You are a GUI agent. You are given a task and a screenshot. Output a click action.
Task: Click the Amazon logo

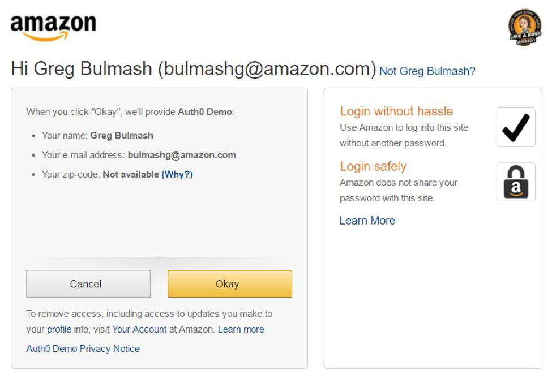tap(53, 27)
